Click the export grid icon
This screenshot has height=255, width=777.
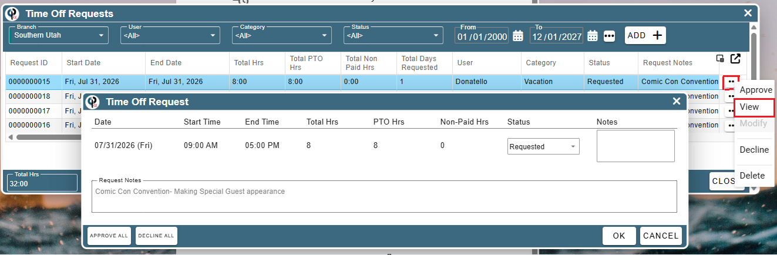(735, 58)
